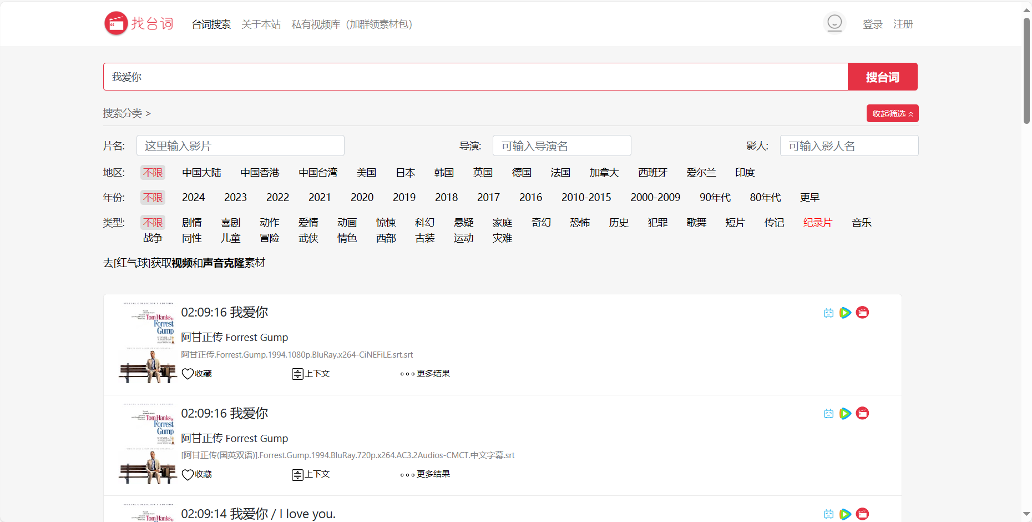Filter type by 爱情

(x=308, y=223)
